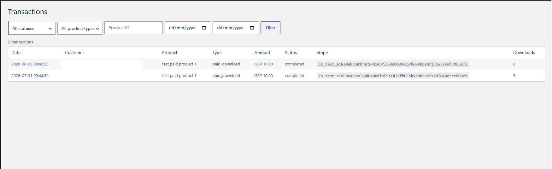Open calendar picker icon of first date field
The width and height of the screenshot is (552, 169).
(204, 28)
